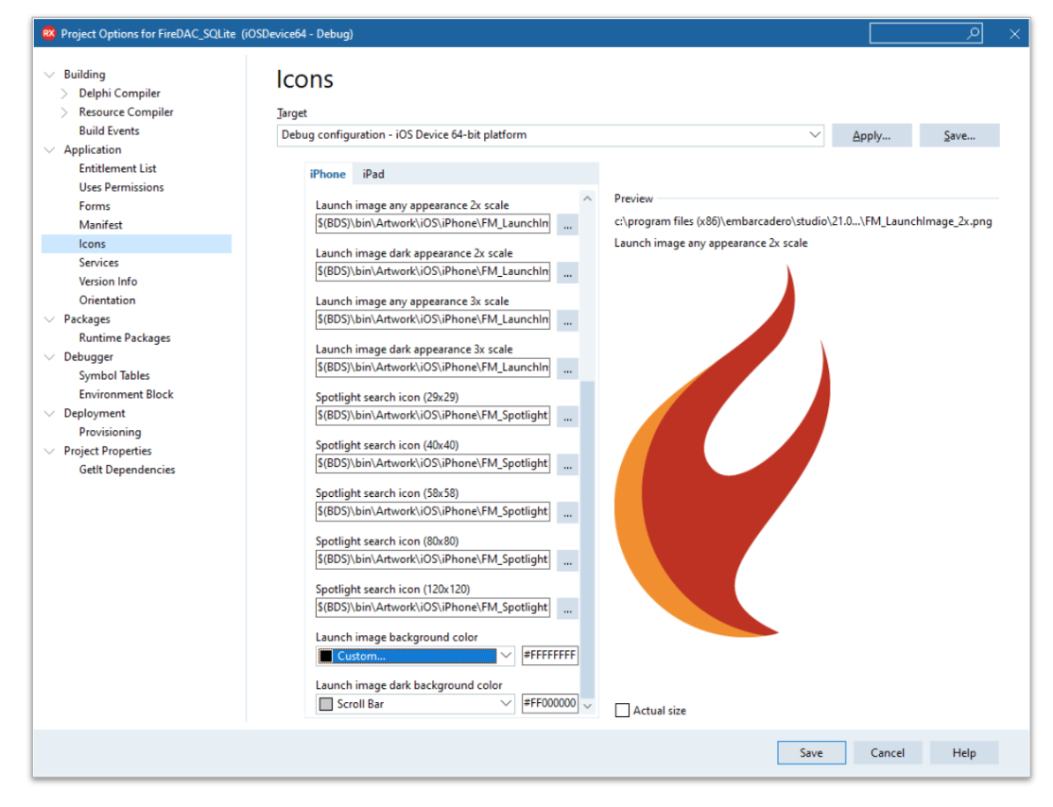Collapse the Deployment tree node
This screenshot has width=1053, height=807.
49,413
